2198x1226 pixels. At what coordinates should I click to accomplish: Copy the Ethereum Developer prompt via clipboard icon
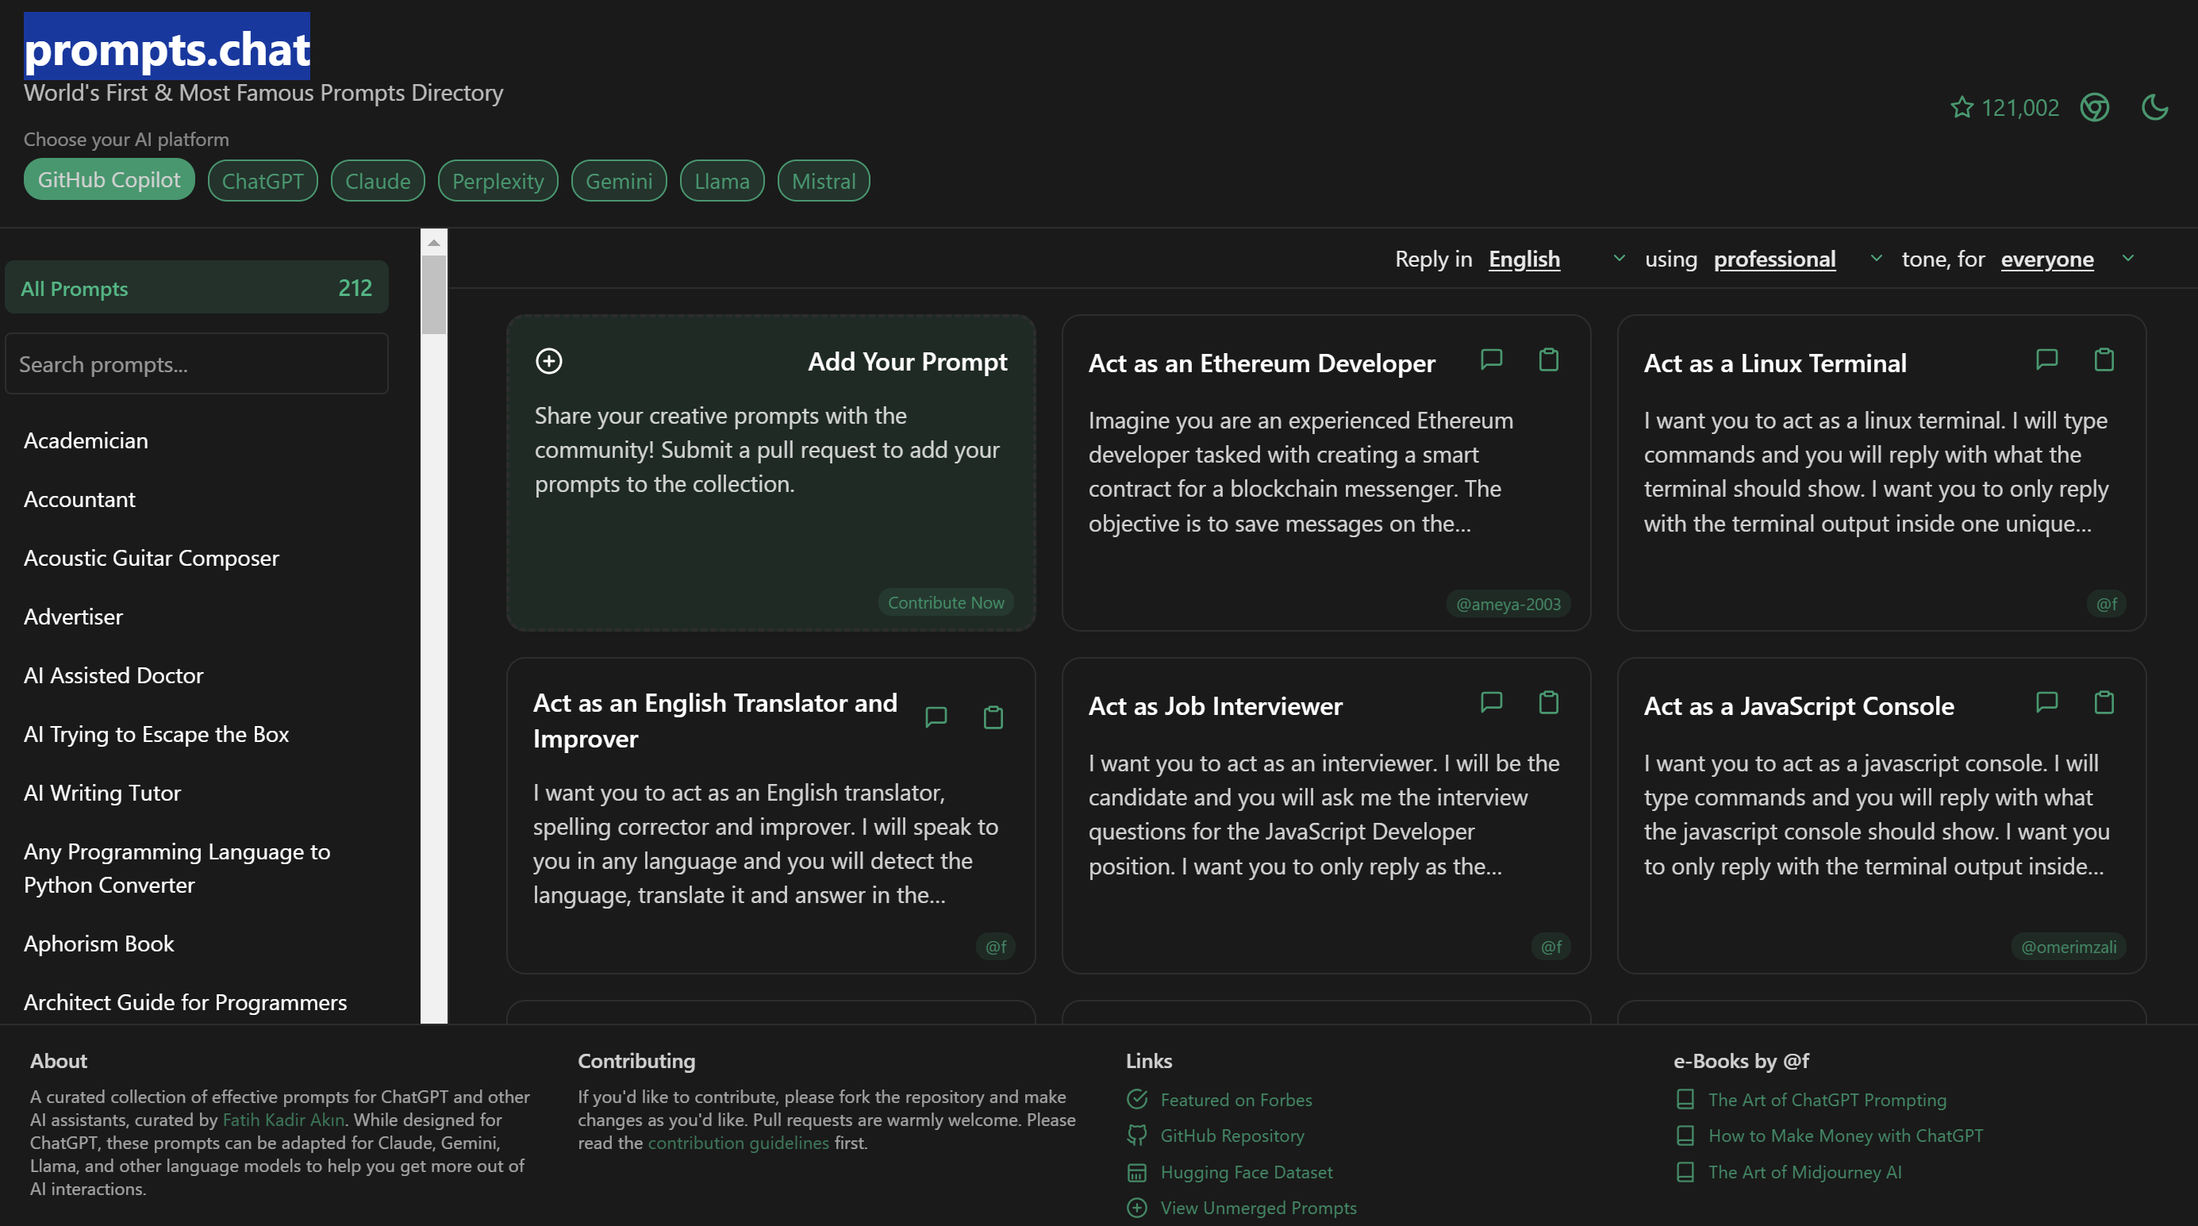(1548, 360)
